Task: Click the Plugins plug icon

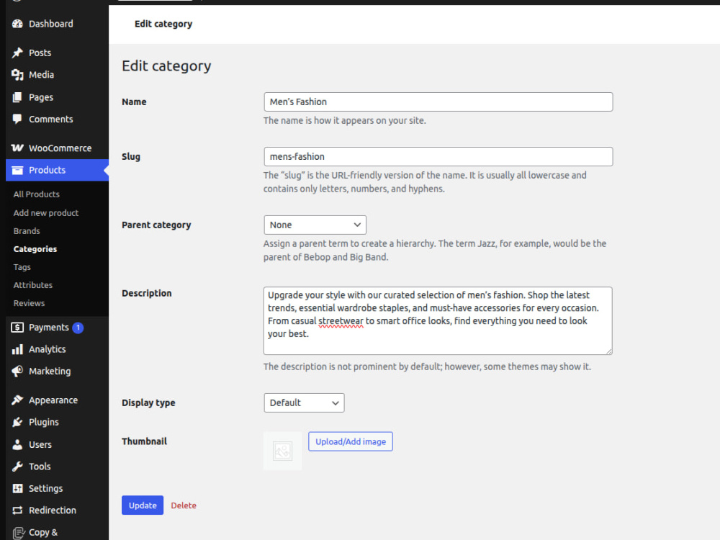Action: [x=17, y=422]
